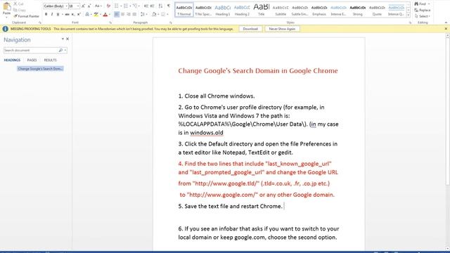Viewport: 450px width, 253px height.
Task: Apply the Strong style
Action: pyautogui.click(x=358, y=10)
